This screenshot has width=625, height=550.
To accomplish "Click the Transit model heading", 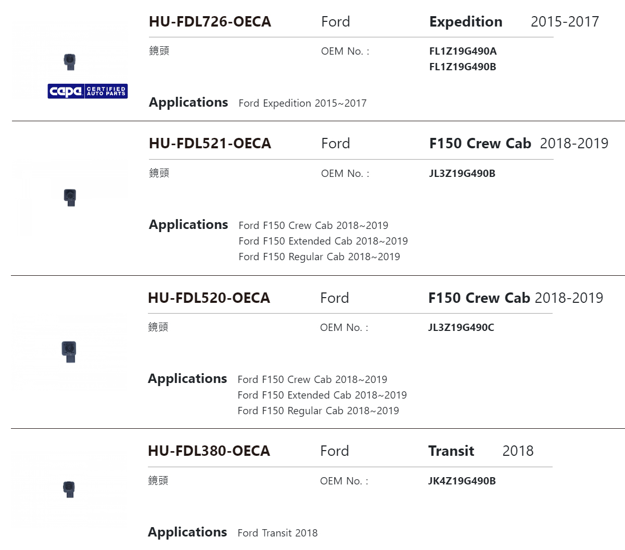I will 451,451.
